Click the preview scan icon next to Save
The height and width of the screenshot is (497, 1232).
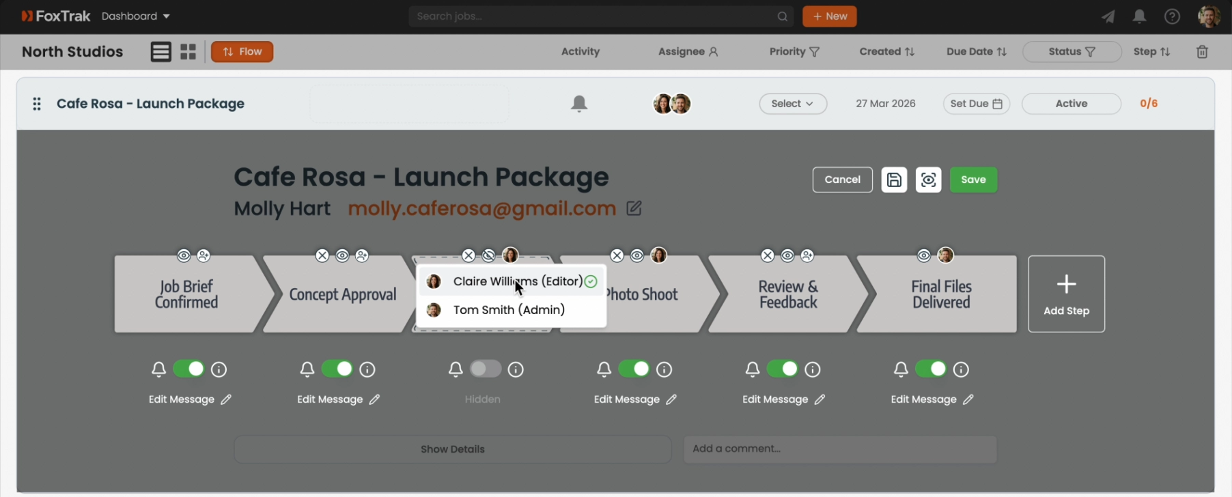(x=928, y=180)
